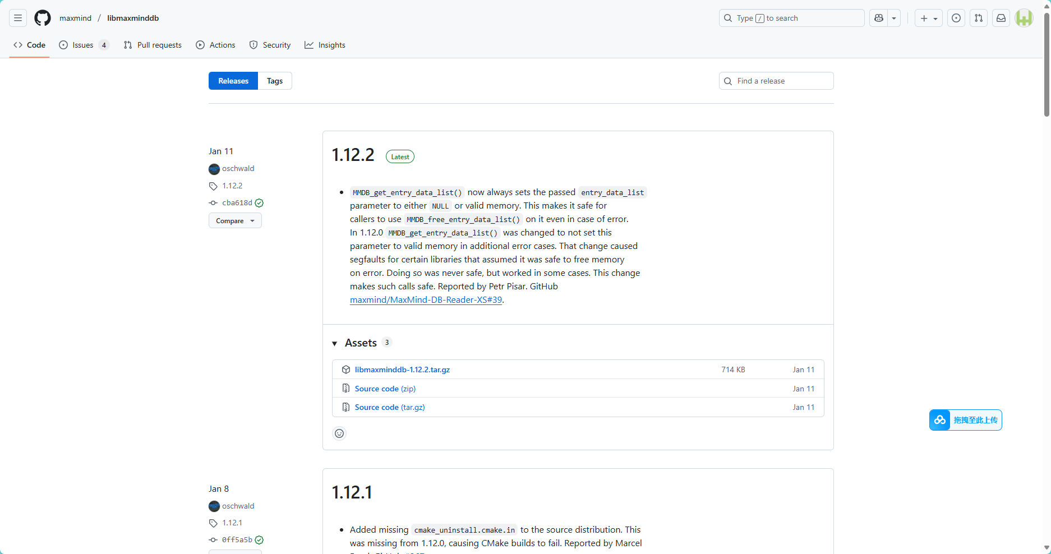
Task: Open the hamburger navigation menu
Action: coord(18,18)
